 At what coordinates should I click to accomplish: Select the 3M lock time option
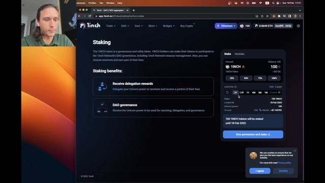click(260, 93)
